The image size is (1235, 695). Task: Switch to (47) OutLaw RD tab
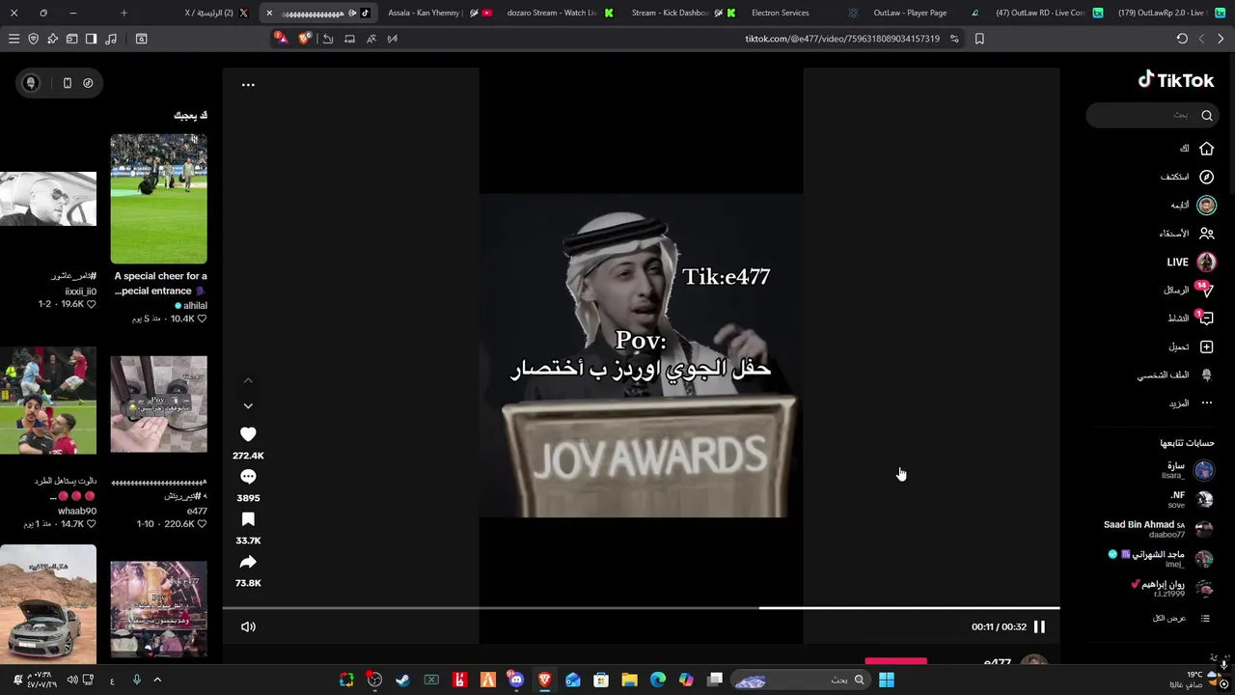pyautogui.click(x=1049, y=13)
